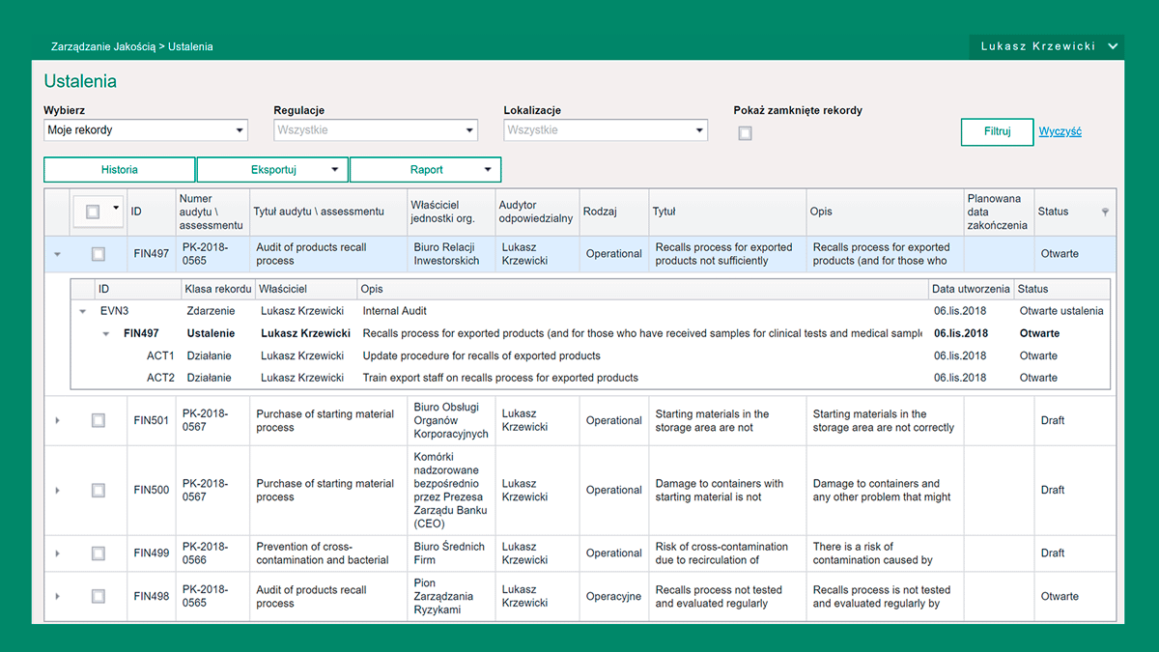Open the Regulacje dropdown
Viewport: 1159px width, 652px height.
pos(376,130)
